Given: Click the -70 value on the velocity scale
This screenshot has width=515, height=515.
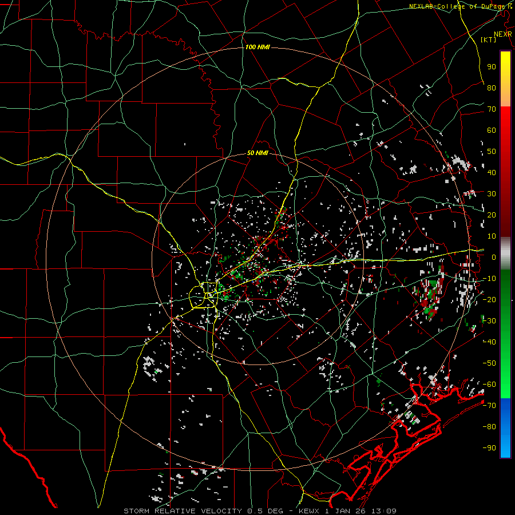Looking at the screenshot, I should tap(489, 406).
